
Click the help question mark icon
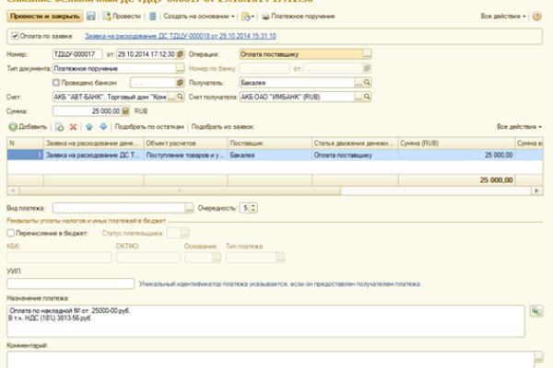pyautogui.click(x=537, y=17)
